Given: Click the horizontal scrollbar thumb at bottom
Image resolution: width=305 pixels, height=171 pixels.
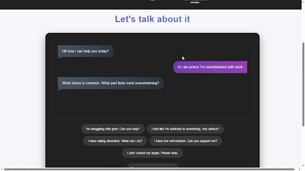Looking at the screenshot, I should (x=149, y=170).
